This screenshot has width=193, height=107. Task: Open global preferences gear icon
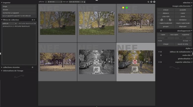(x=154, y=2)
